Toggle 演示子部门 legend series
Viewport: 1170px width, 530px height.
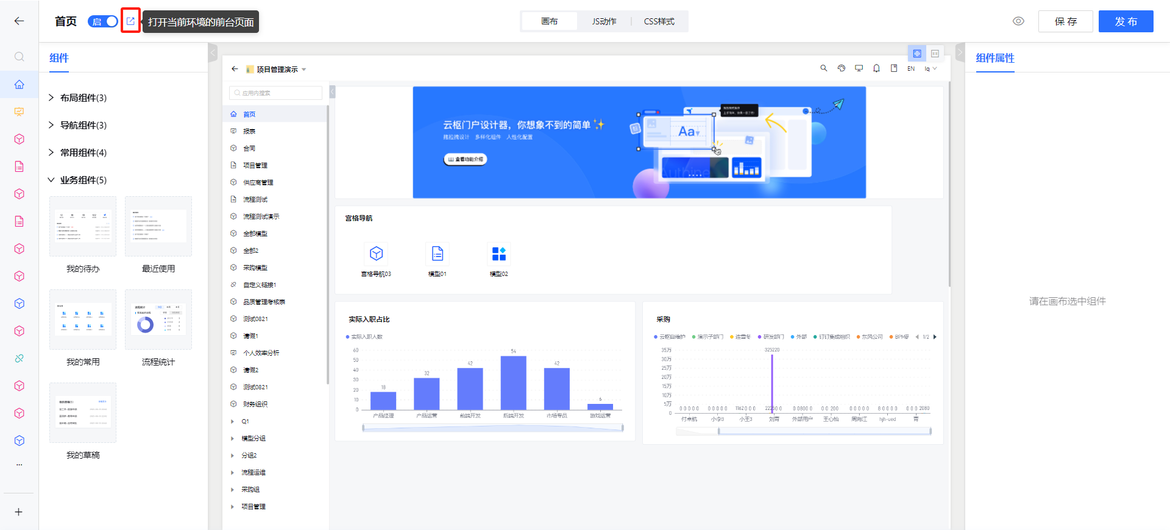pyautogui.click(x=707, y=337)
